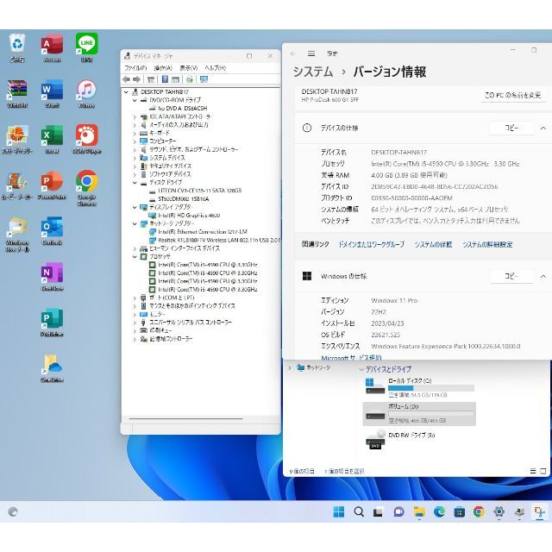This screenshot has height=552, width=552.
Task: Open the WinRAR desktop icon
Action: tap(17, 93)
